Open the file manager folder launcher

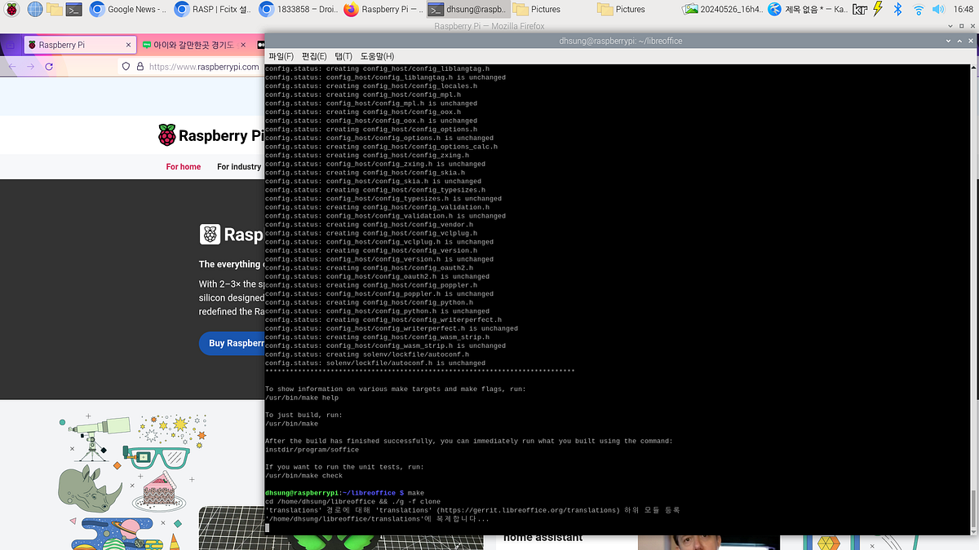[x=55, y=10]
